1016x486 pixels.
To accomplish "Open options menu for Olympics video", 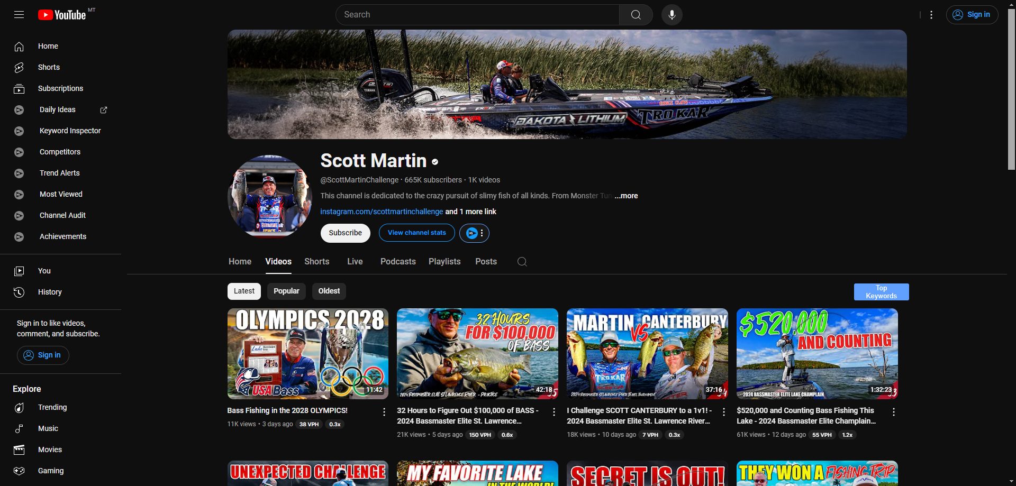I will [x=384, y=412].
